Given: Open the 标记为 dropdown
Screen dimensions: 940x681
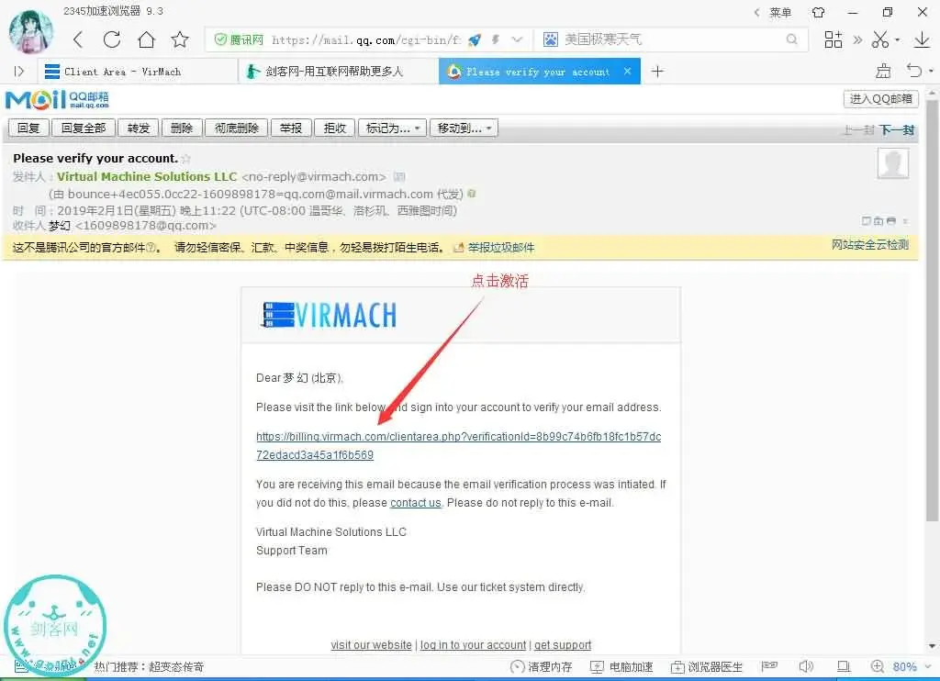Looking at the screenshot, I should coord(392,128).
